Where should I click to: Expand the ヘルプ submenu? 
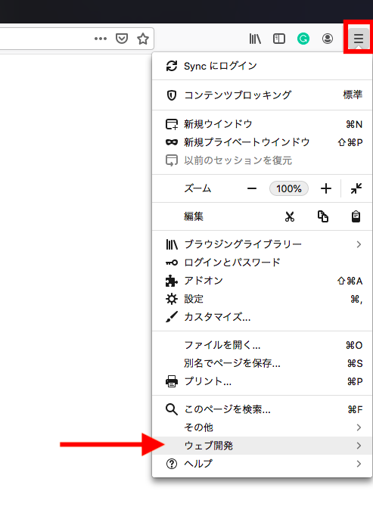262,464
